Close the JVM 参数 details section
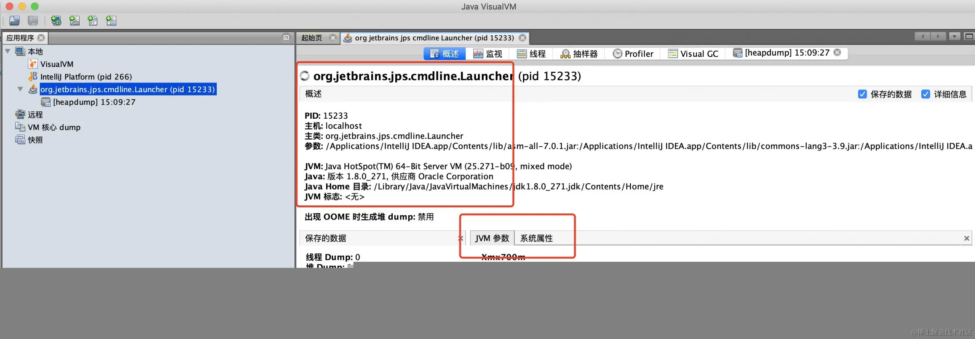The width and height of the screenshot is (975, 339). [967, 238]
